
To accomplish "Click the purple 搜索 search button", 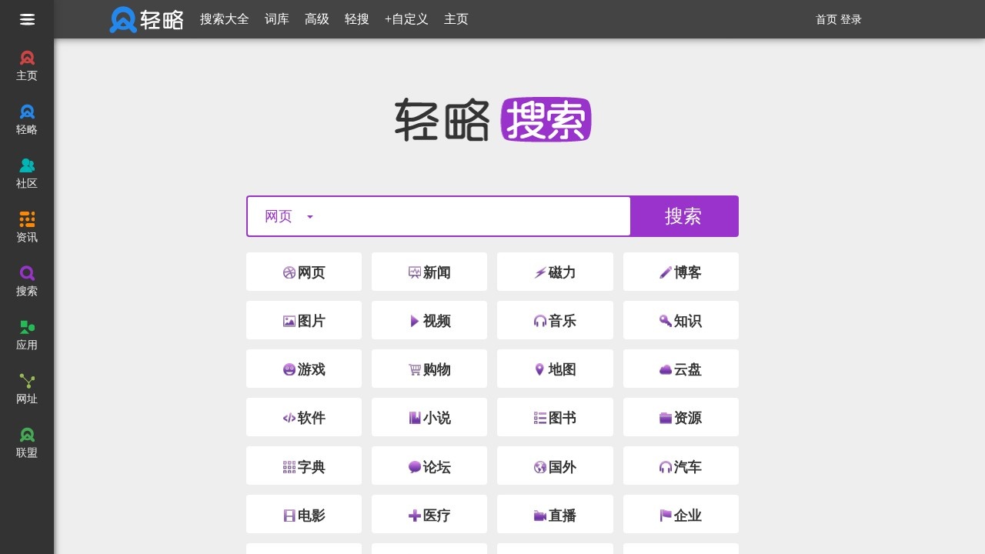I will (683, 216).
